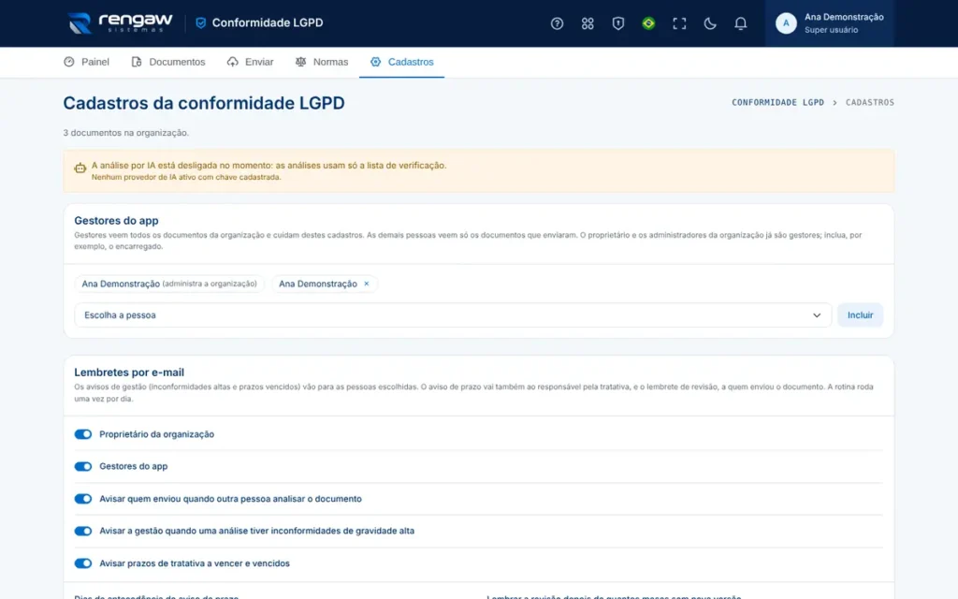
Task: Go to the Documentos tab
Action: pos(168,62)
